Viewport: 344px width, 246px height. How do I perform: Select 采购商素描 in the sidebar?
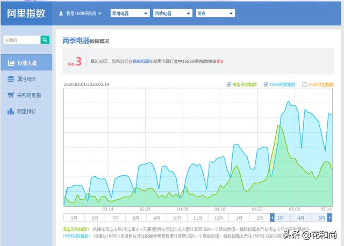(26, 95)
